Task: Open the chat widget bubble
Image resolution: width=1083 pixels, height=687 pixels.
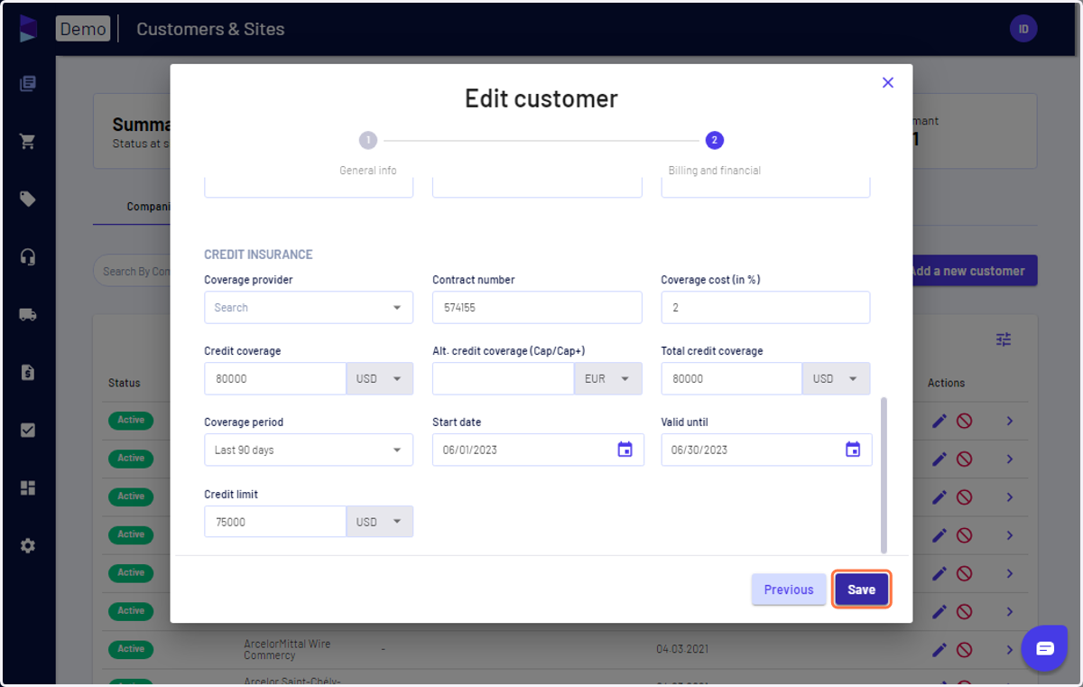Action: point(1045,648)
